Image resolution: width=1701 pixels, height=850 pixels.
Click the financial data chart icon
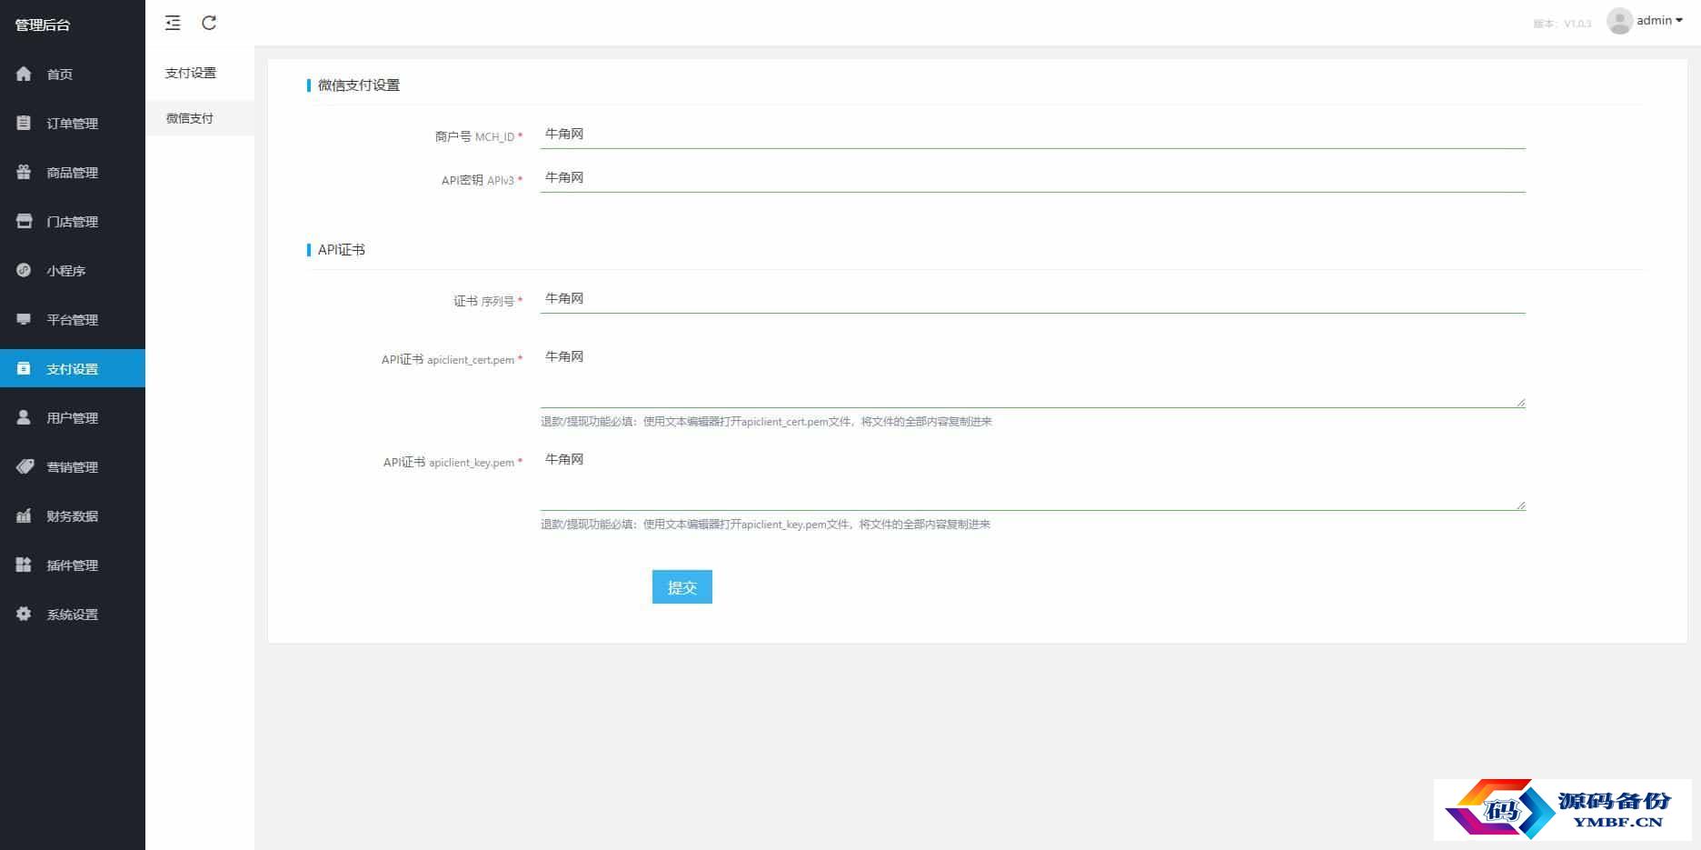point(24,515)
